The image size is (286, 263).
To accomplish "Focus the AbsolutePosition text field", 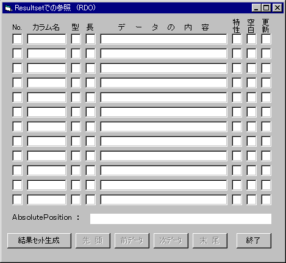I will pyautogui.click(x=181, y=219).
